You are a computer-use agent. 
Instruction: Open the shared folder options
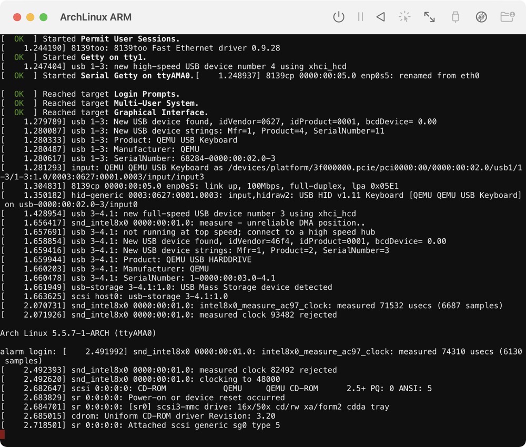coord(507,17)
